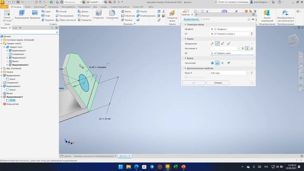
Task: Select the Импорт tool
Action: (84, 16)
